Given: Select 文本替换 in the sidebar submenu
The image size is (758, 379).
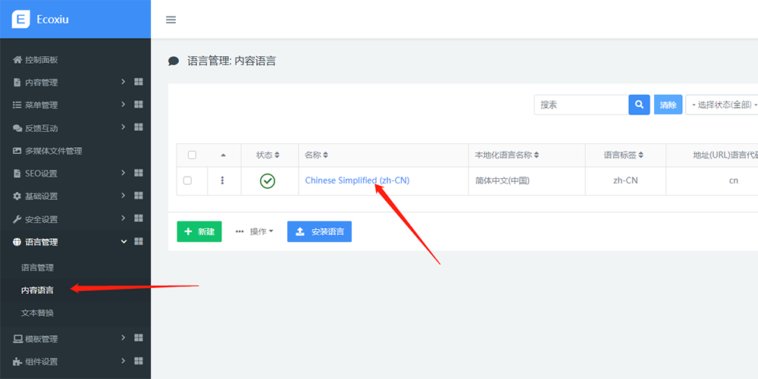Looking at the screenshot, I should pyautogui.click(x=37, y=313).
